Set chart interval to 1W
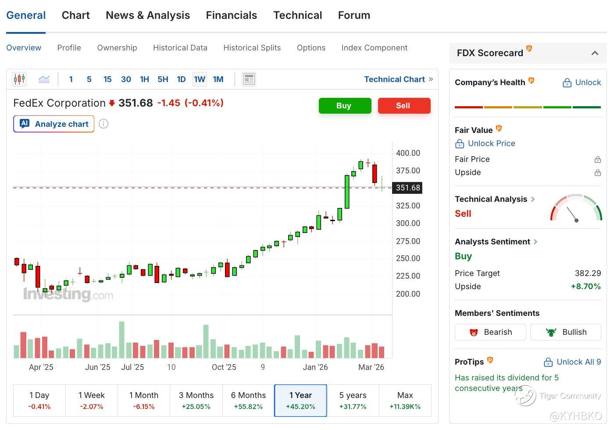Image resolution: width=614 pixels, height=430 pixels. coord(200,79)
